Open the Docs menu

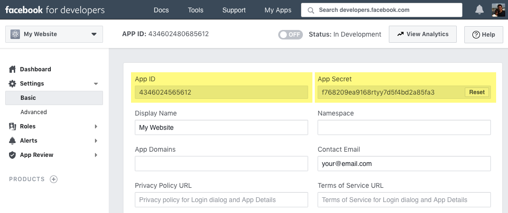161,10
